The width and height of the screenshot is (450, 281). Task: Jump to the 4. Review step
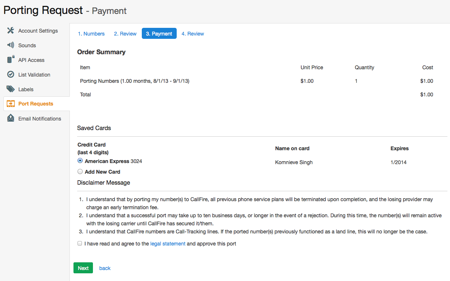tap(193, 34)
